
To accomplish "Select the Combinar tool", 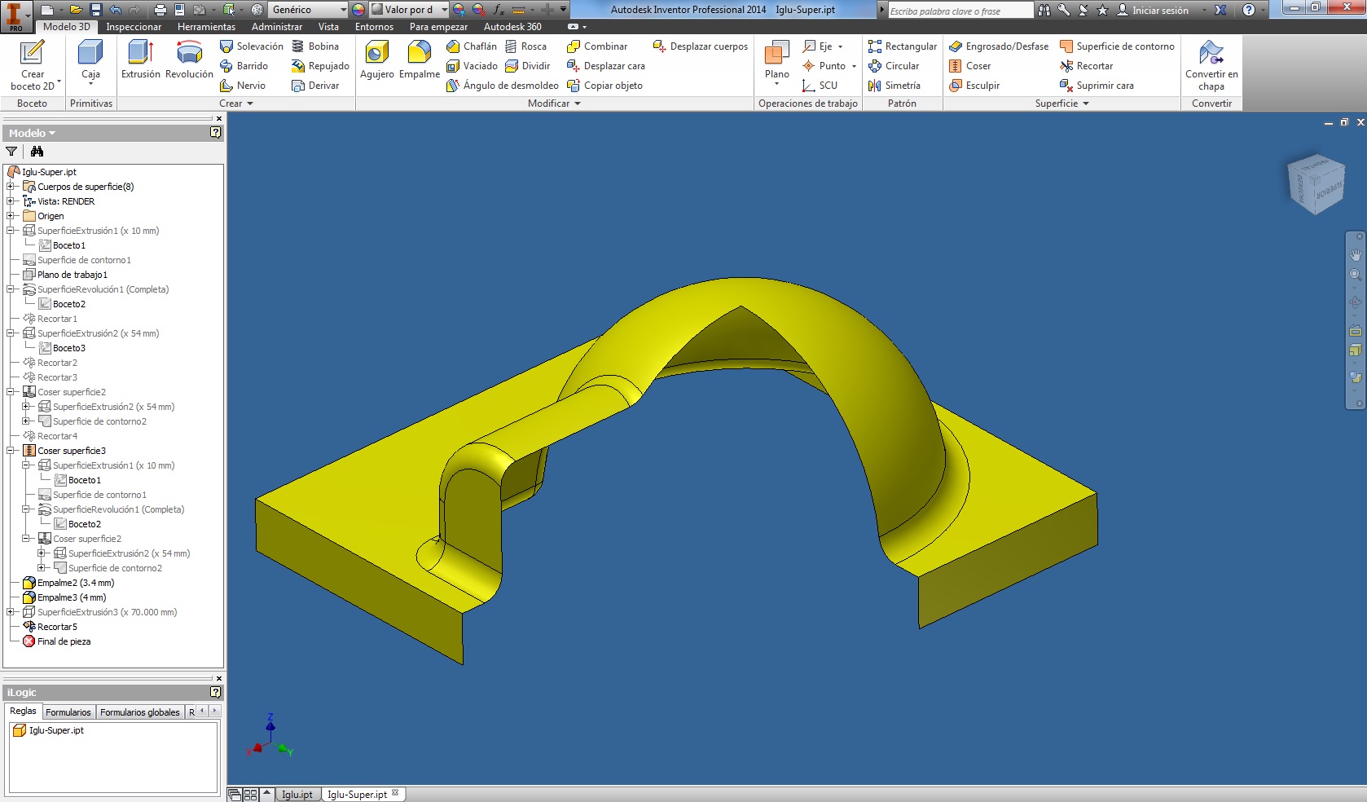I will click(x=597, y=46).
